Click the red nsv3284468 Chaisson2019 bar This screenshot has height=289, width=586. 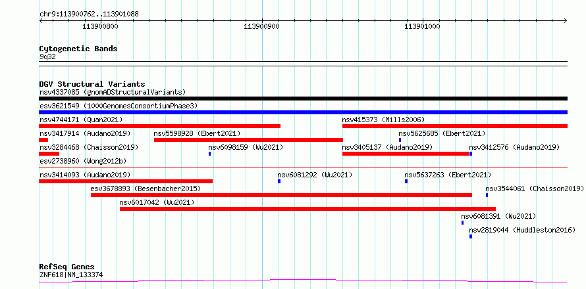click(49, 154)
